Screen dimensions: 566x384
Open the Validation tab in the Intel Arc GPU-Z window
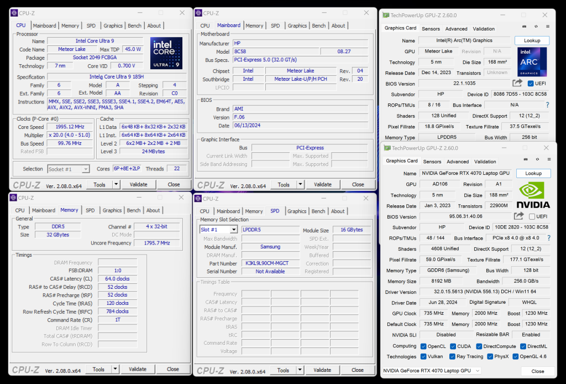[x=484, y=29]
